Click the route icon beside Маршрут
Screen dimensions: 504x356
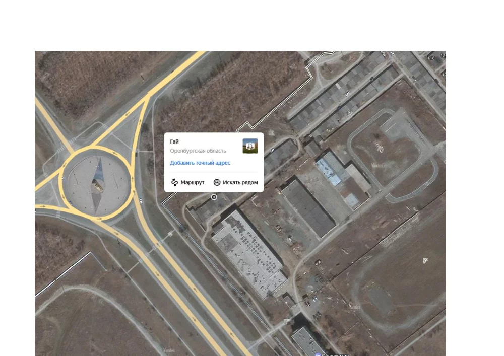click(x=174, y=182)
